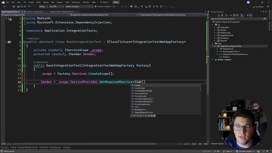Expand the docker-compose project node
The image size is (272, 153).
212,59
